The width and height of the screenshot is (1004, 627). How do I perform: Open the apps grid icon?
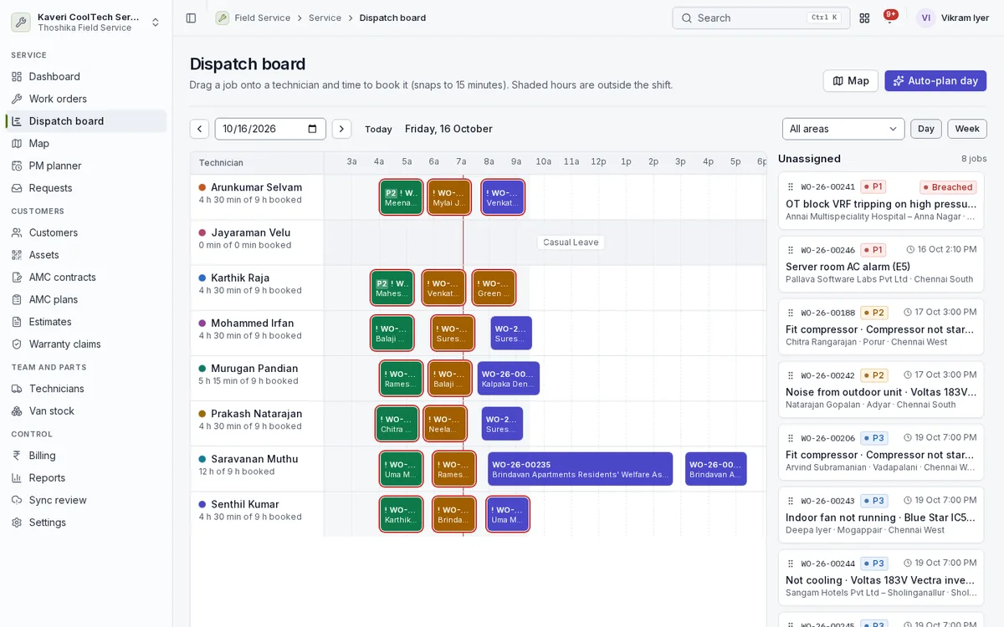click(864, 18)
